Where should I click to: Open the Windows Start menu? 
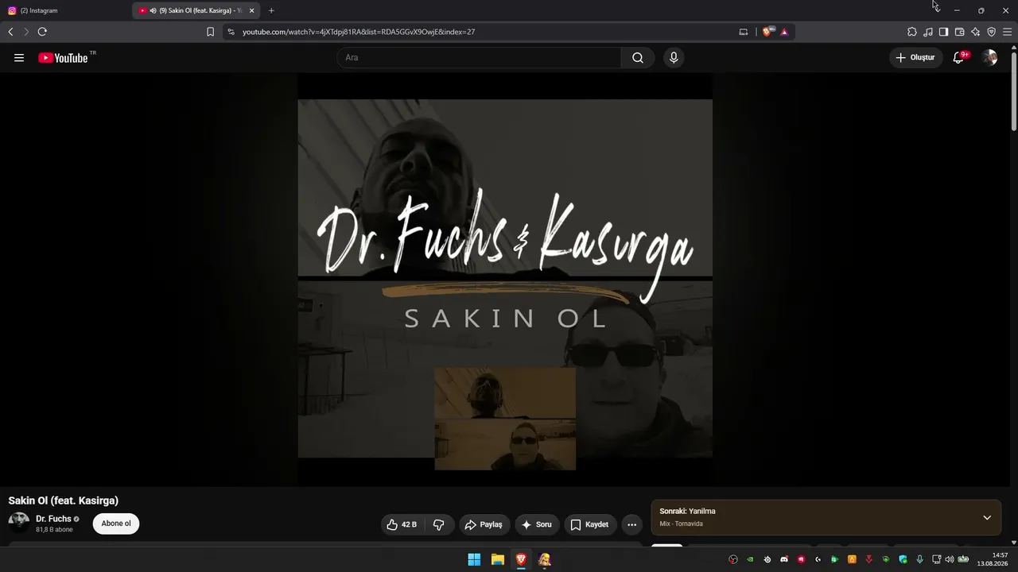(x=474, y=559)
